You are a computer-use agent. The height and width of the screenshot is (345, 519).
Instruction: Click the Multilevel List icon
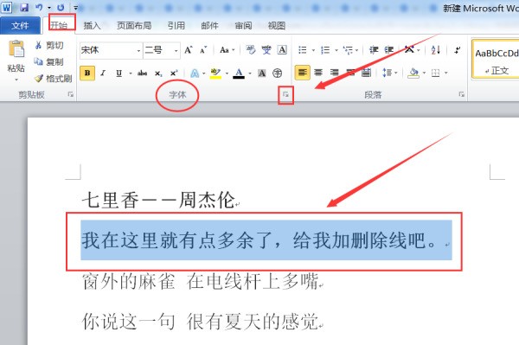click(x=348, y=50)
